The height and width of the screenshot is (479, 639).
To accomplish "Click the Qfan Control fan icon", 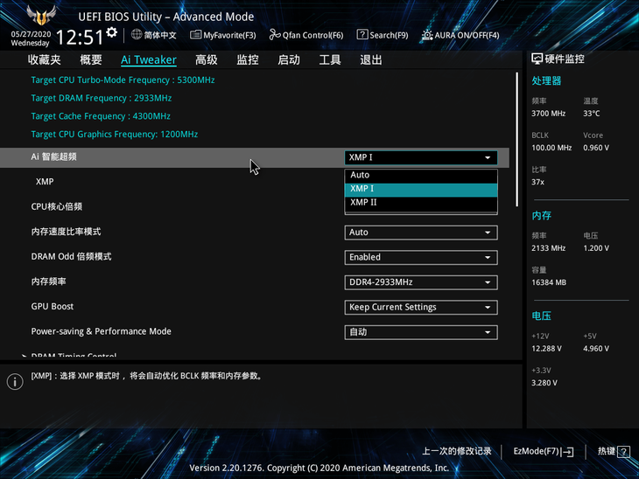I will (x=275, y=35).
